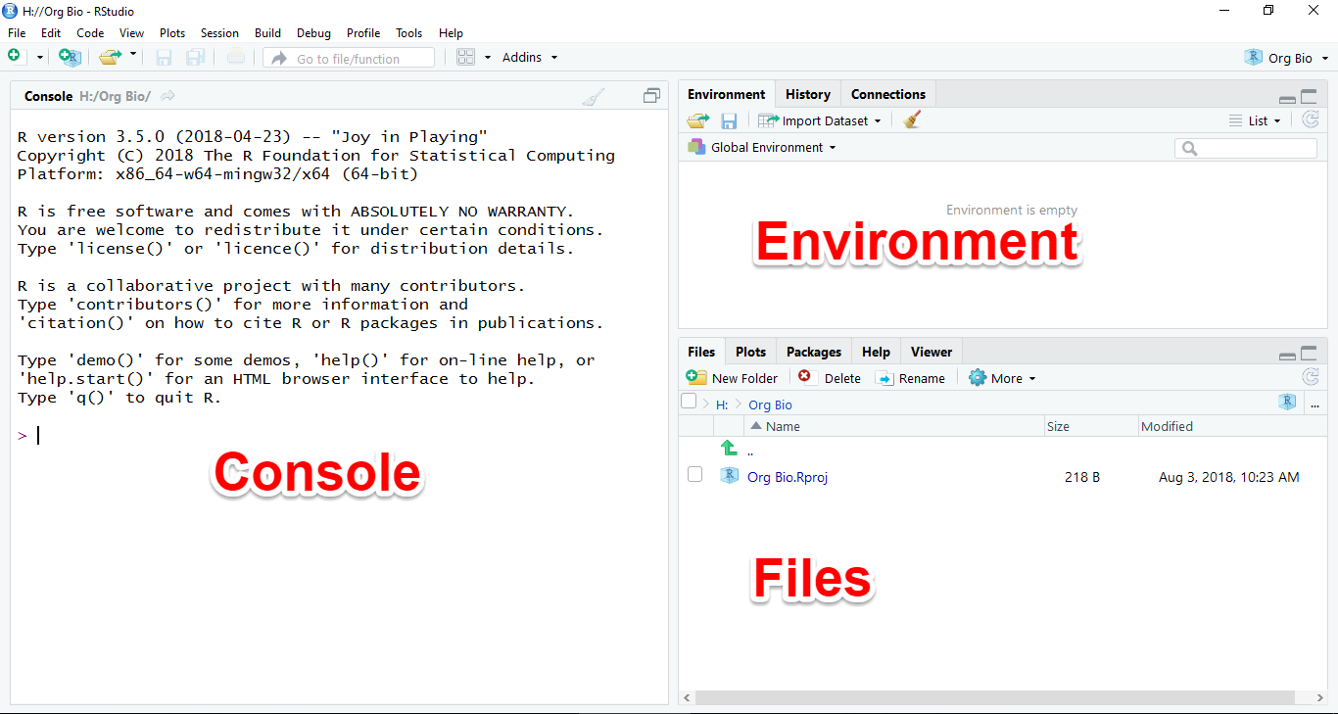Click the Create a project icon
Image resolution: width=1338 pixels, height=714 pixels.
[x=69, y=58]
